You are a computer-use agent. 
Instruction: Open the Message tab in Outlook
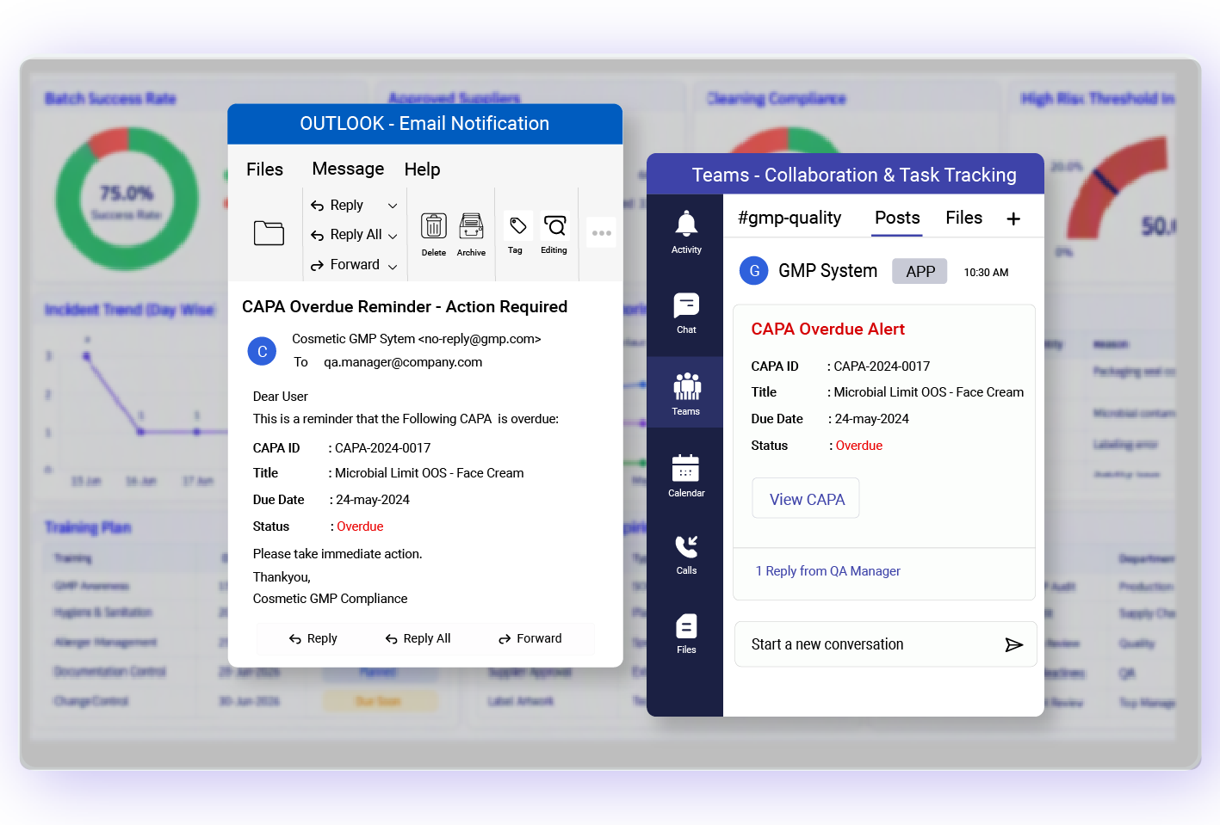pos(348,169)
